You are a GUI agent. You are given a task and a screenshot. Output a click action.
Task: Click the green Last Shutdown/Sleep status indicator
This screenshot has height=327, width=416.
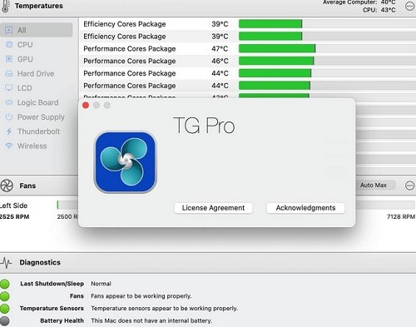[x=5, y=284]
